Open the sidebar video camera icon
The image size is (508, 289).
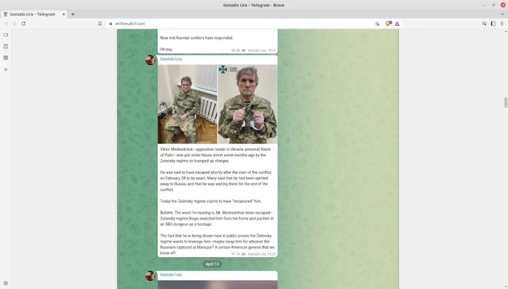coord(6,35)
